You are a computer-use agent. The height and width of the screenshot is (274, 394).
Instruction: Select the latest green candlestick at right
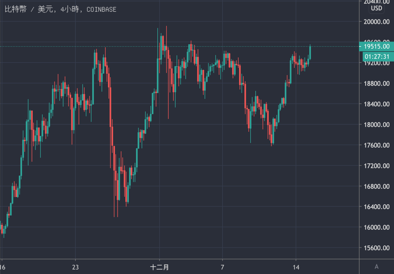coord(310,53)
